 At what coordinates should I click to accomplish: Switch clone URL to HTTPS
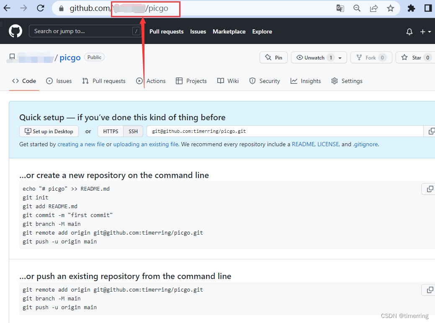click(111, 131)
